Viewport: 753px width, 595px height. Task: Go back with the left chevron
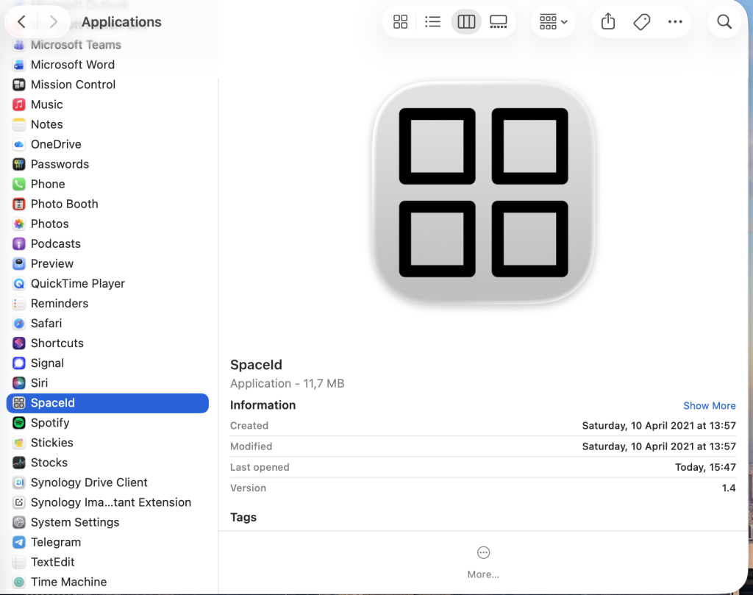pos(22,22)
